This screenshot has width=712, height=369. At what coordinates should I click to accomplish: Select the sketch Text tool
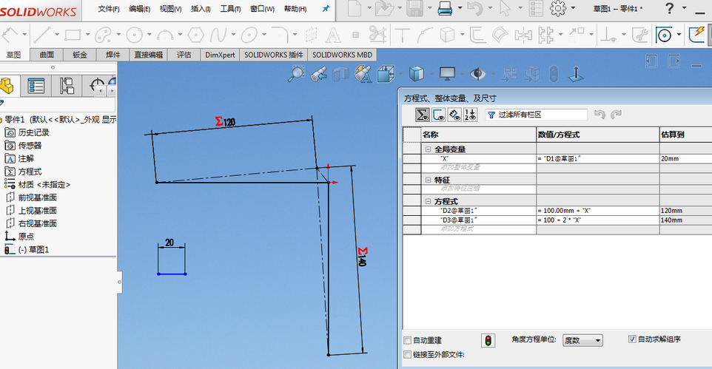click(333, 35)
